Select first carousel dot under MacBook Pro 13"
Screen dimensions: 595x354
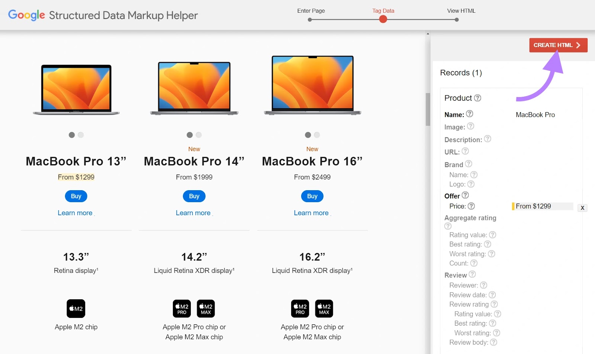[72, 135]
